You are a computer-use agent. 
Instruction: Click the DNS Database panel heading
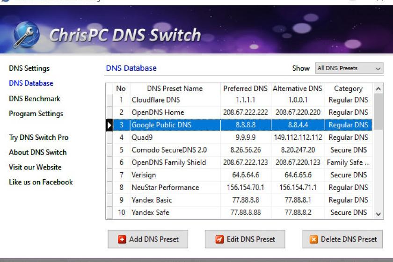click(131, 68)
